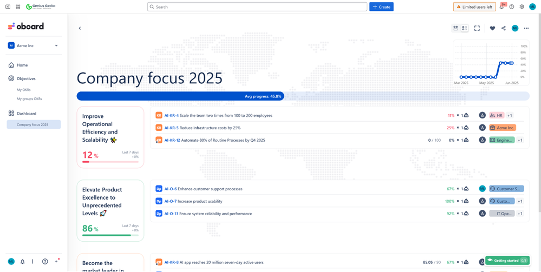Open bottom sidebar help question icon
Image resolution: width=541 pixels, height=272 pixels.
click(45, 261)
